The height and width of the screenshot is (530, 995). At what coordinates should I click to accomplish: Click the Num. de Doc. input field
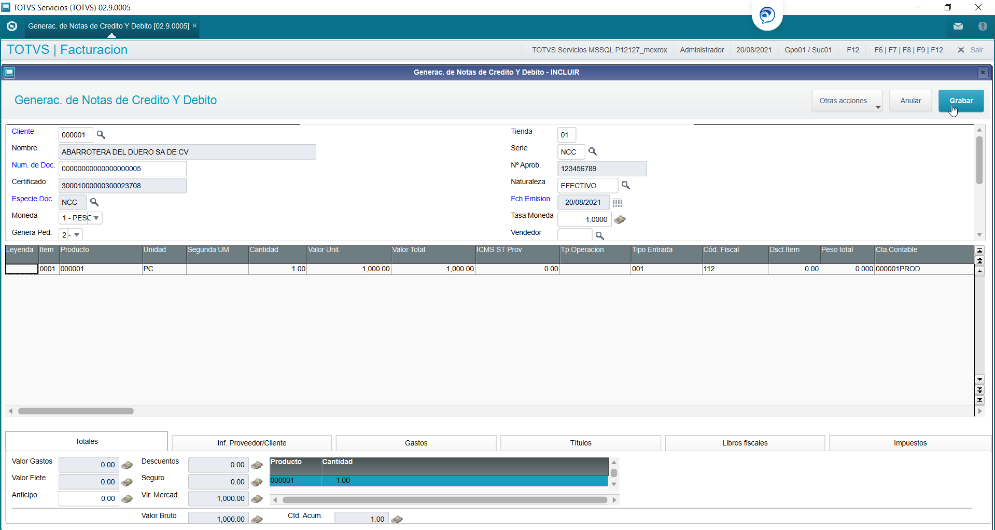pos(122,169)
